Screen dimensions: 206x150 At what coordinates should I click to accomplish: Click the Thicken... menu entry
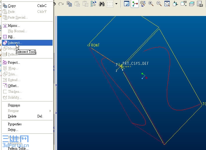[x=27, y=92]
